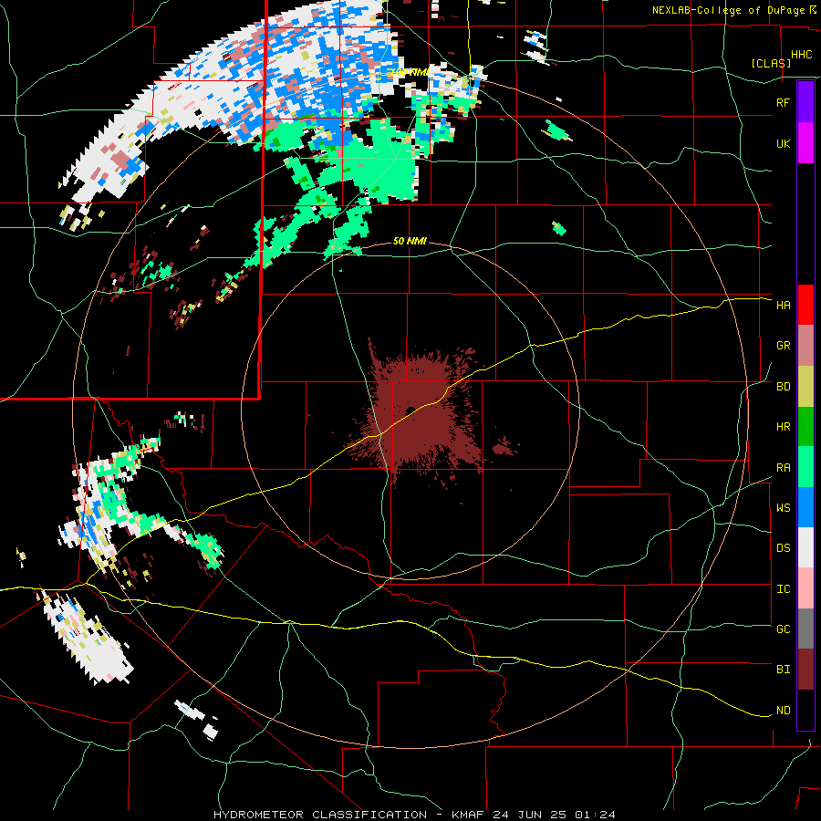Click the GR legend label
Image resolution: width=821 pixels, height=821 pixels.
point(783,346)
